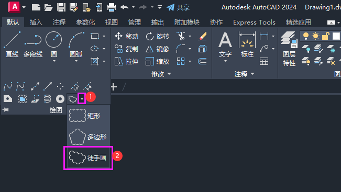Viewport: 341px width, 192px height.
Task: Choose Polygonal (多边形) revision cloud
Action: [89, 137]
